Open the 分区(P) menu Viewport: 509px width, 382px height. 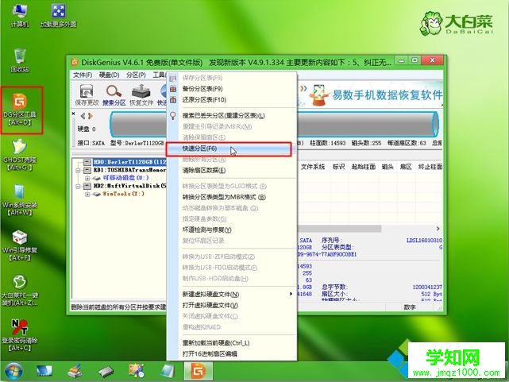point(136,75)
